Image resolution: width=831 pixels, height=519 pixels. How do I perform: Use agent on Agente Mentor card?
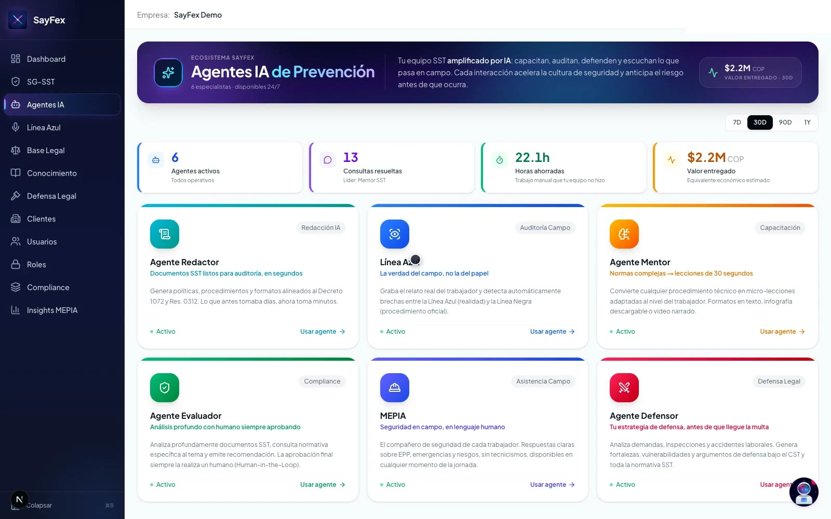[x=782, y=332]
